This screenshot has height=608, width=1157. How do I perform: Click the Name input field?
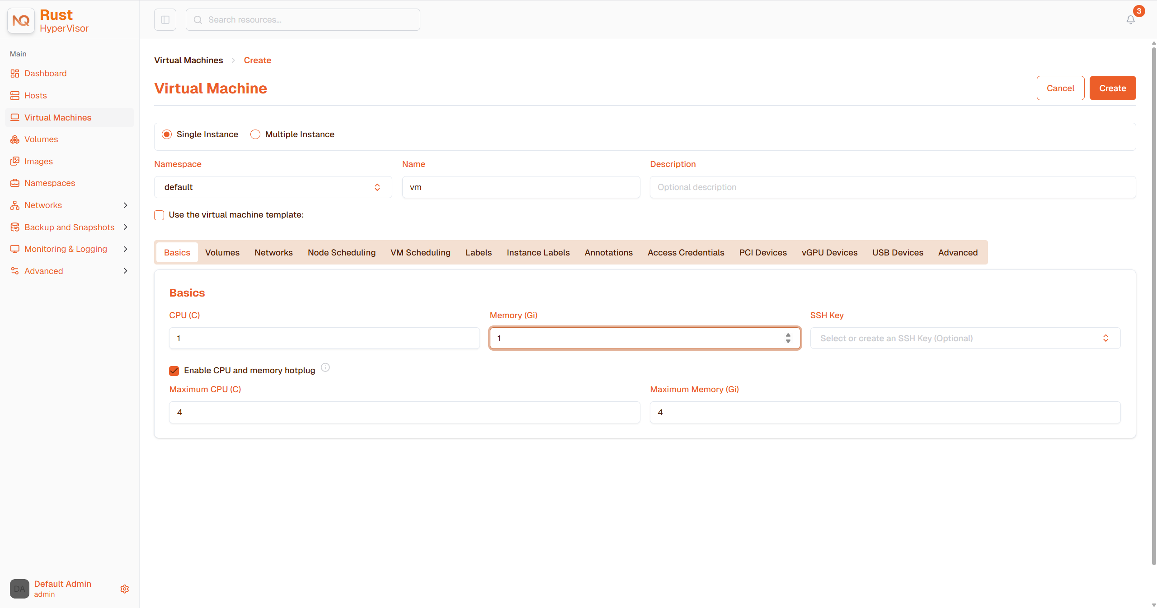(x=521, y=187)
